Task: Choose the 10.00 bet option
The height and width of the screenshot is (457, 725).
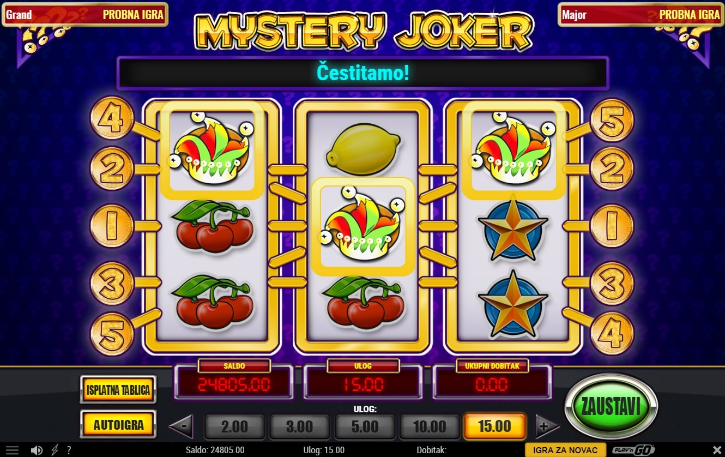Action: (x=430, y=426)
